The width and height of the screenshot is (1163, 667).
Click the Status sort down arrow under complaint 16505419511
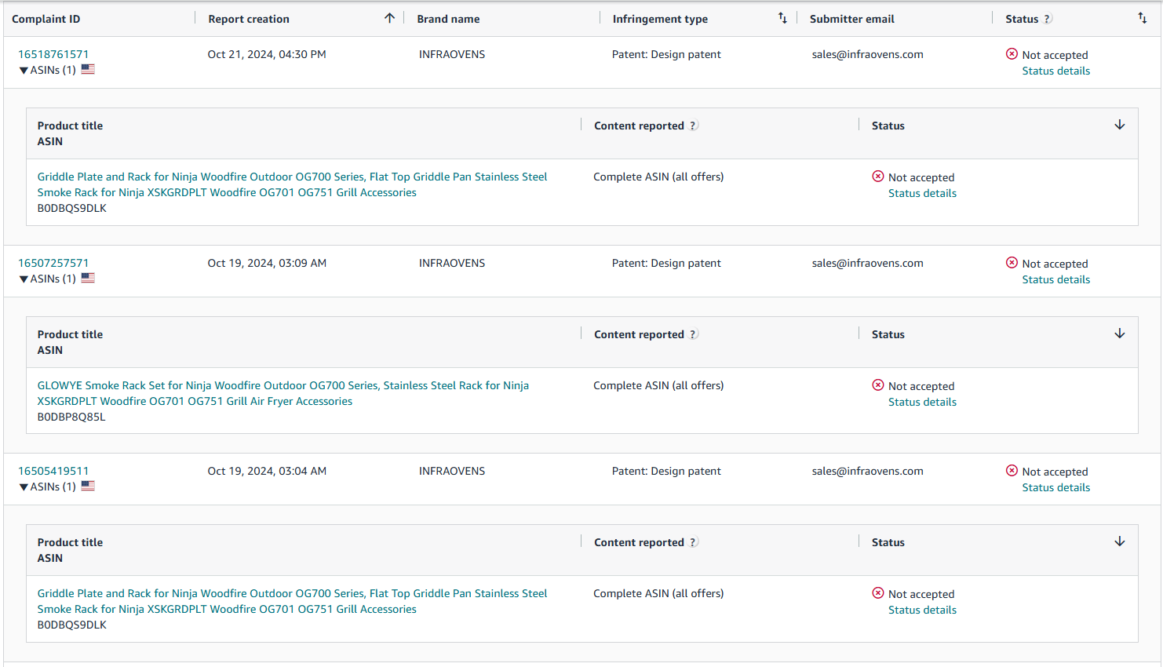(x=1120, y=542)
